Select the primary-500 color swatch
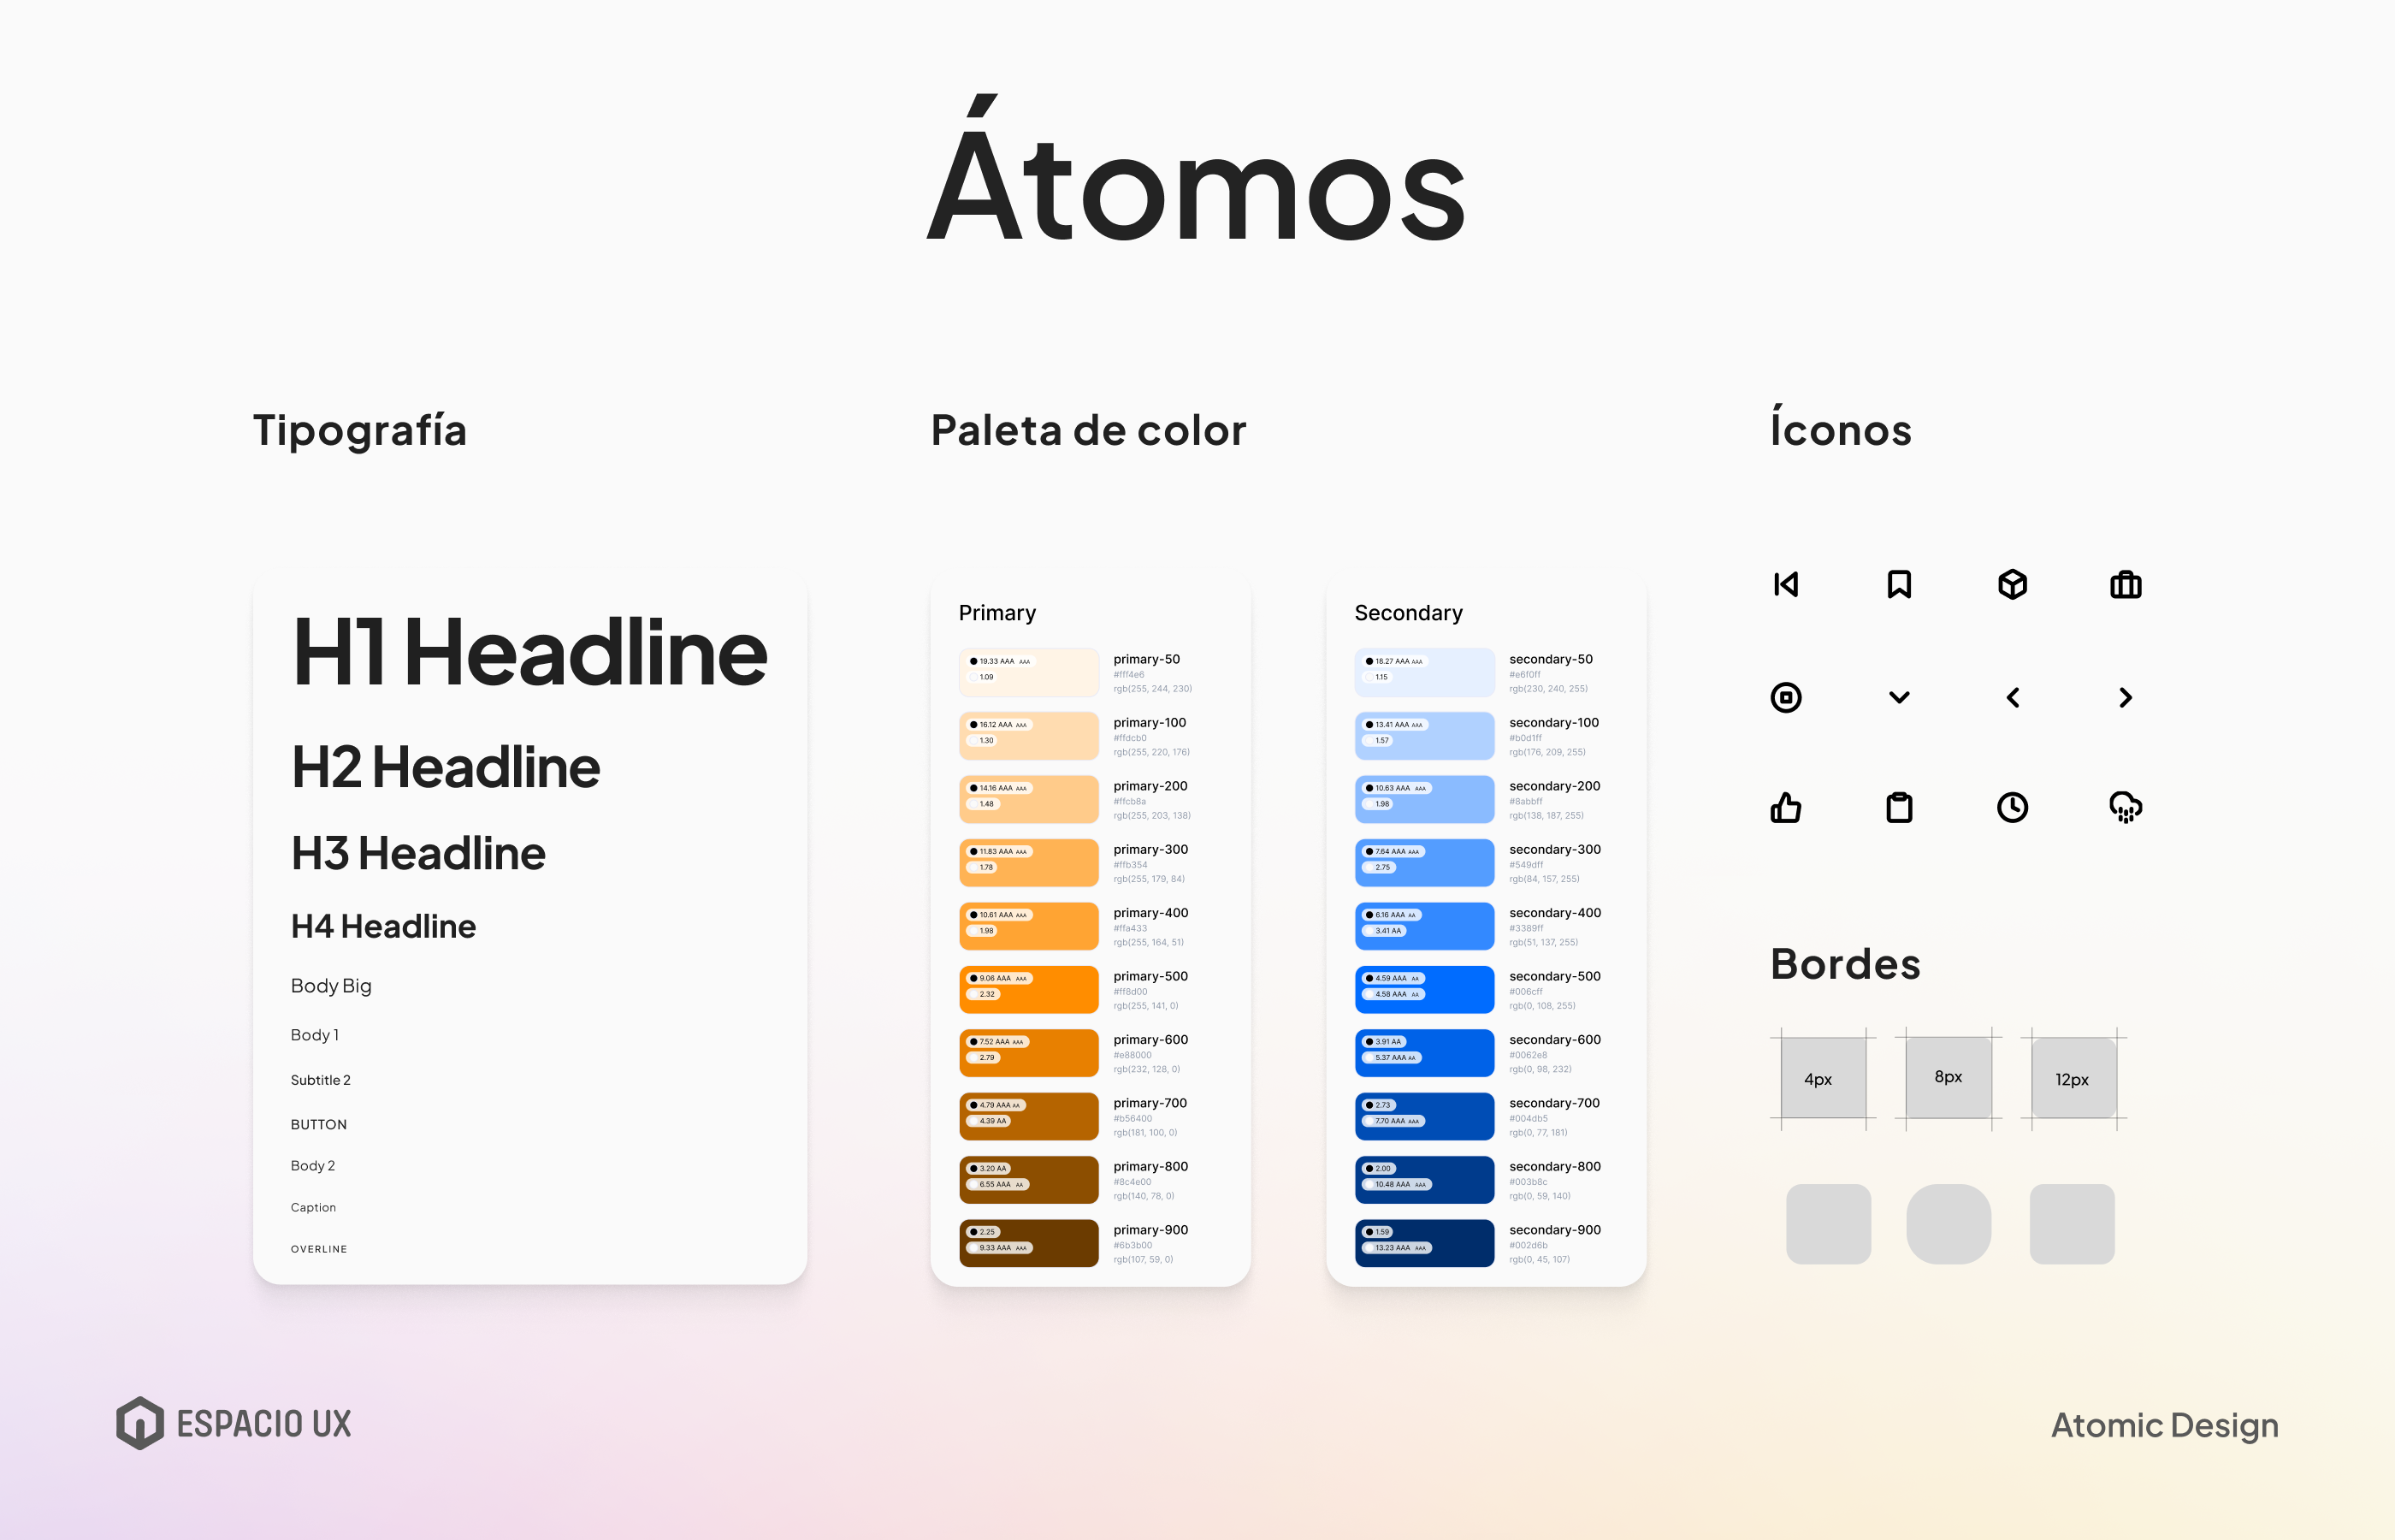This screenshot has height=1540, width=2395. (x=1029, y=990)
